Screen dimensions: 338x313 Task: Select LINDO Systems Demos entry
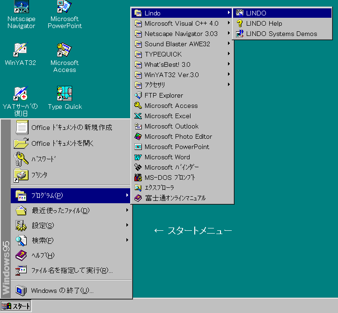281,34
